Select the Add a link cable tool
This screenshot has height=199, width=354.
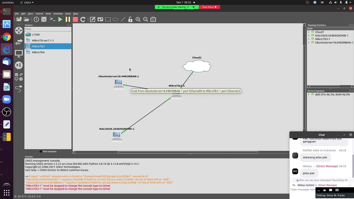coord(19,89)
